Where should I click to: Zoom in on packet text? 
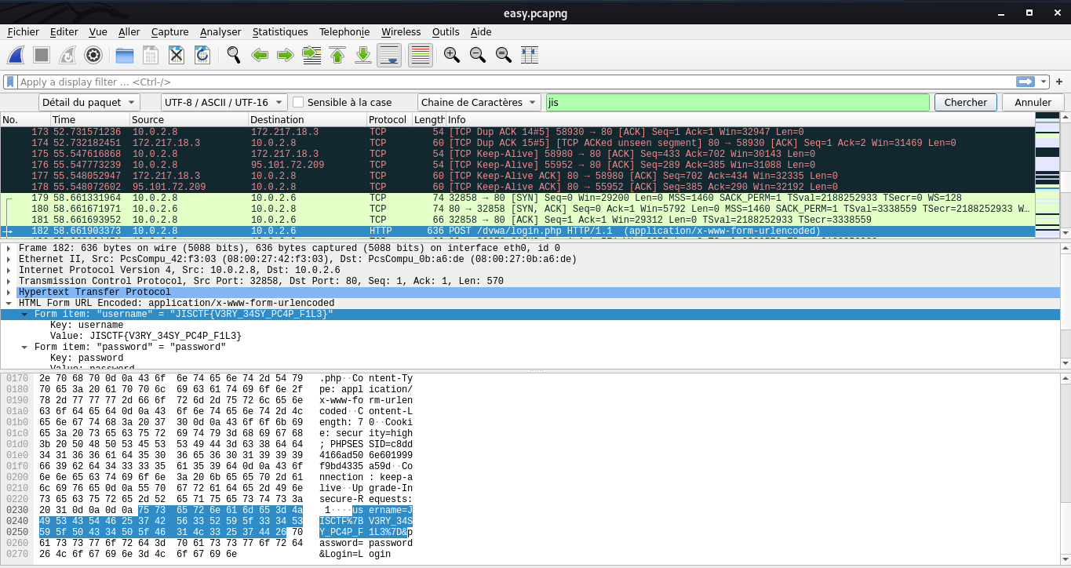tap(451, 55)
